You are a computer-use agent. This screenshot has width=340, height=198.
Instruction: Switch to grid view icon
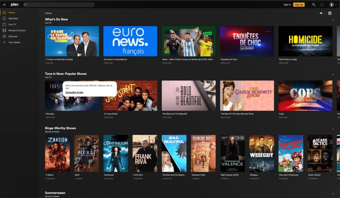pos(330,13)
